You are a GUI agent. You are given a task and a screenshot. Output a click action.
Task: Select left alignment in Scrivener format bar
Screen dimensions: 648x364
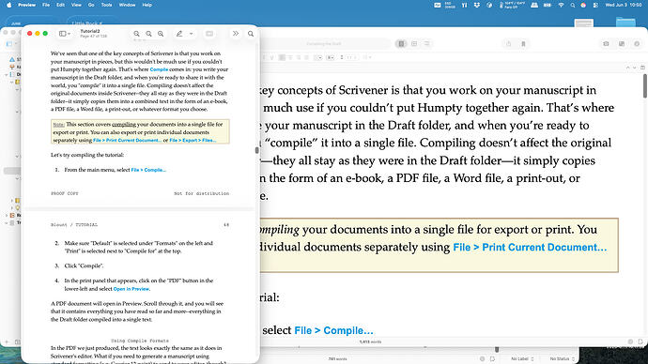(282, 57)
